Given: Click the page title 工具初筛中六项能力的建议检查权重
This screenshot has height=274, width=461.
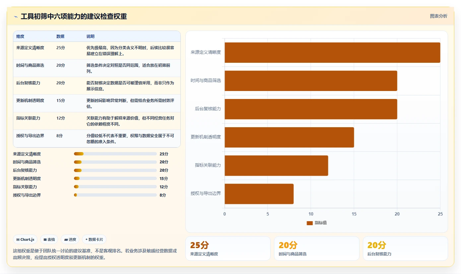Looking at the screenshot, I should (74, 16).
